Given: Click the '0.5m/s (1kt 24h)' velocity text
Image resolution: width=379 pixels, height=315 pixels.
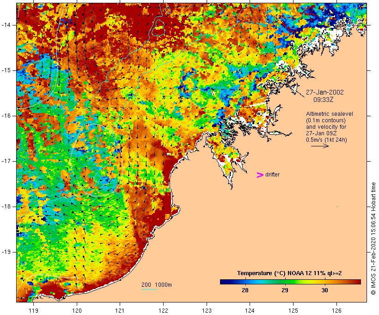Looking at the screenshot, I should coord(326,140).
